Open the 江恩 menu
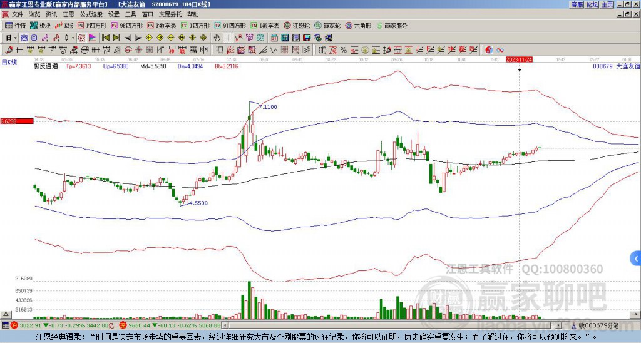This screenshot has height=343, width=641. tap(68, 14)
